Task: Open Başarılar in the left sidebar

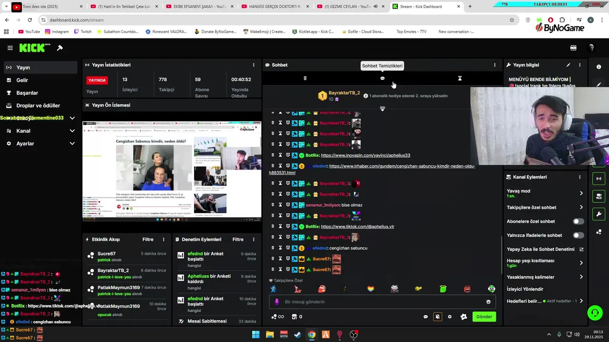Action: pyautogui.click(x=39, y=93)
